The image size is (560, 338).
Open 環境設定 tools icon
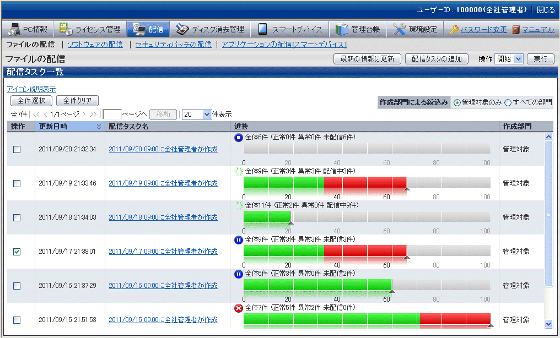tap(399, 29)
